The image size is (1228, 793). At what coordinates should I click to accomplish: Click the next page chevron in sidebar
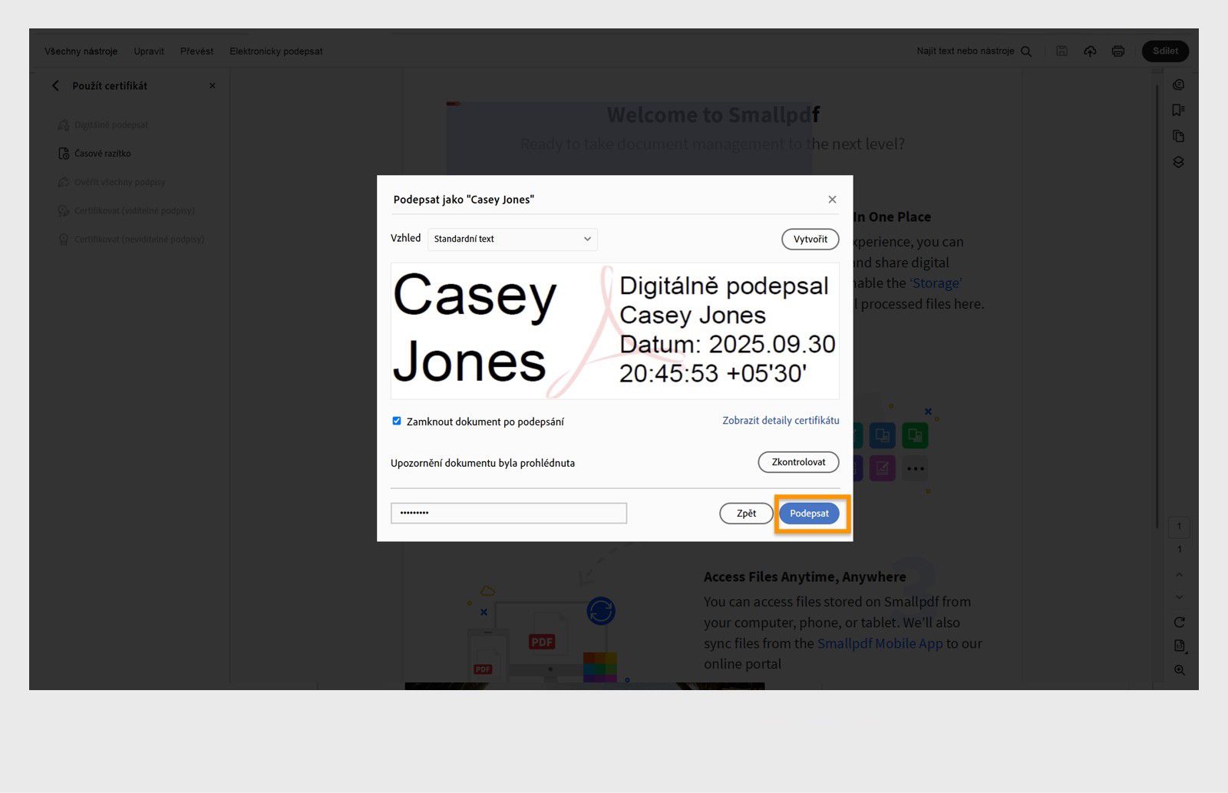pos(1180,597)
